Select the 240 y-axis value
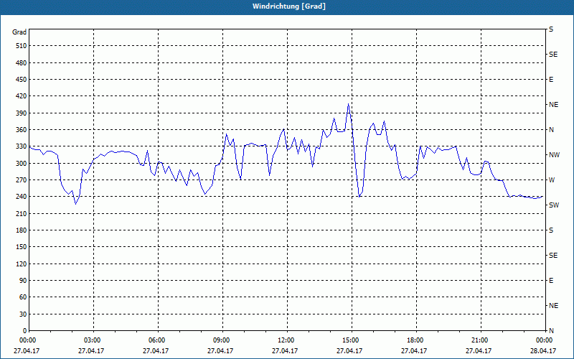 pyautogui.click(x=22, y=197)
